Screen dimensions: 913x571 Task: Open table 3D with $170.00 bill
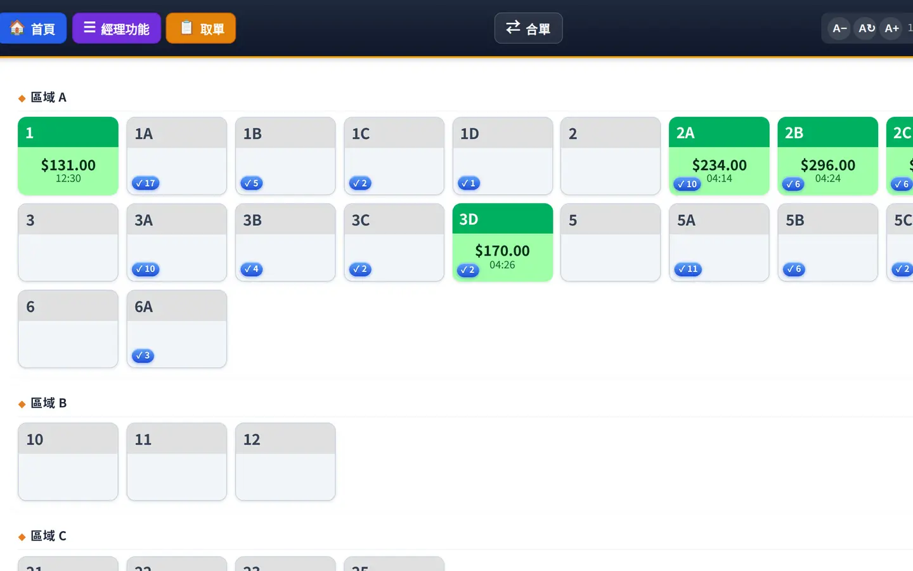(503, 242)
